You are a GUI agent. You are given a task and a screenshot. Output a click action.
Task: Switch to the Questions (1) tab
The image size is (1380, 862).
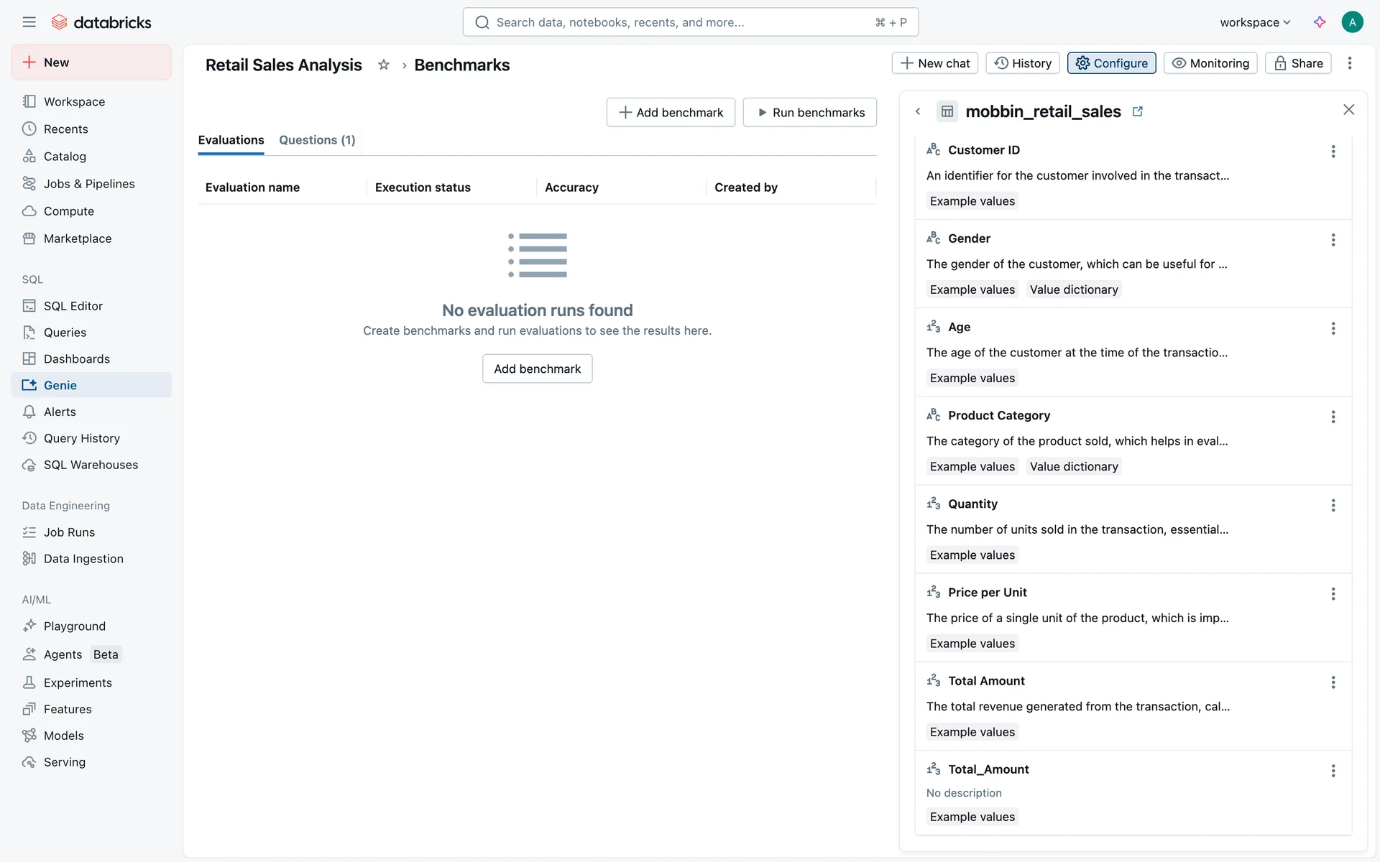click(317, 140)
